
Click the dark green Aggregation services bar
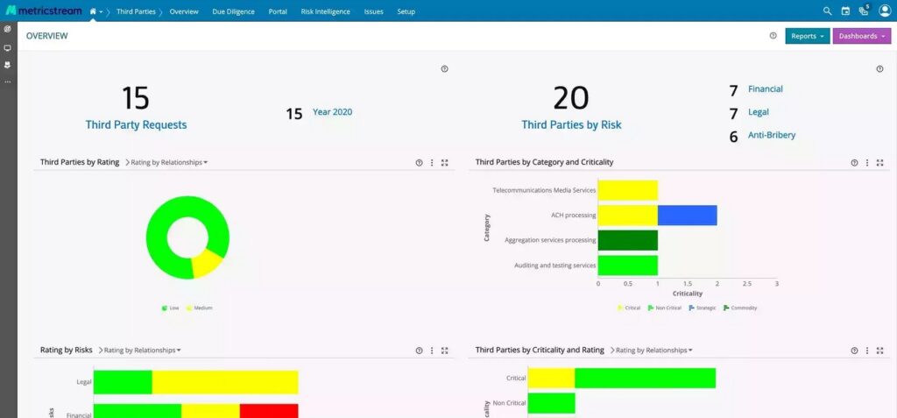point(627,240)
